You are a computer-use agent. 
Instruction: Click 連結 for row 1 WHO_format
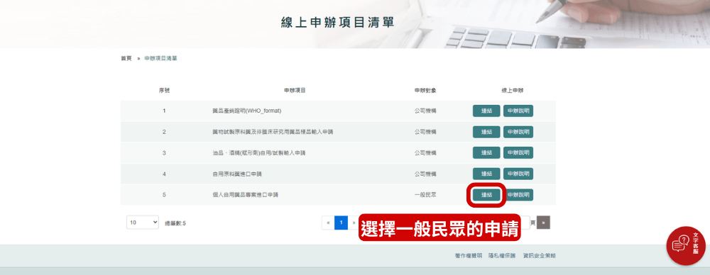(x=486, y=111)
